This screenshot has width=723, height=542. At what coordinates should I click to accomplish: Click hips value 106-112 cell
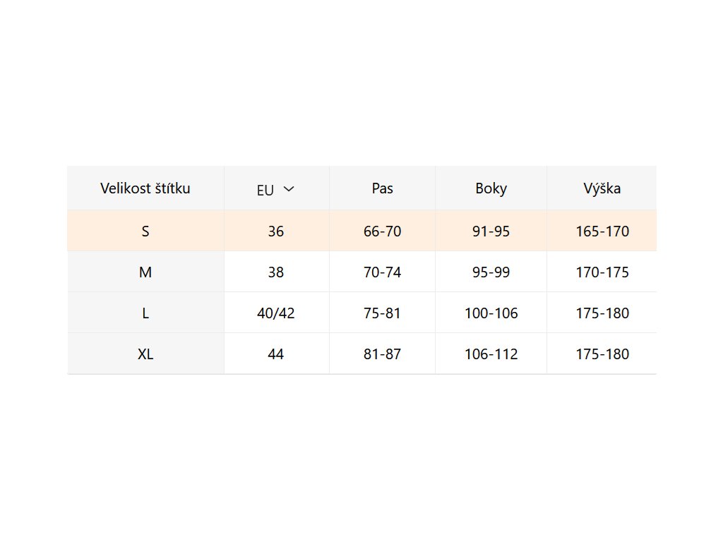pos(491,354)
